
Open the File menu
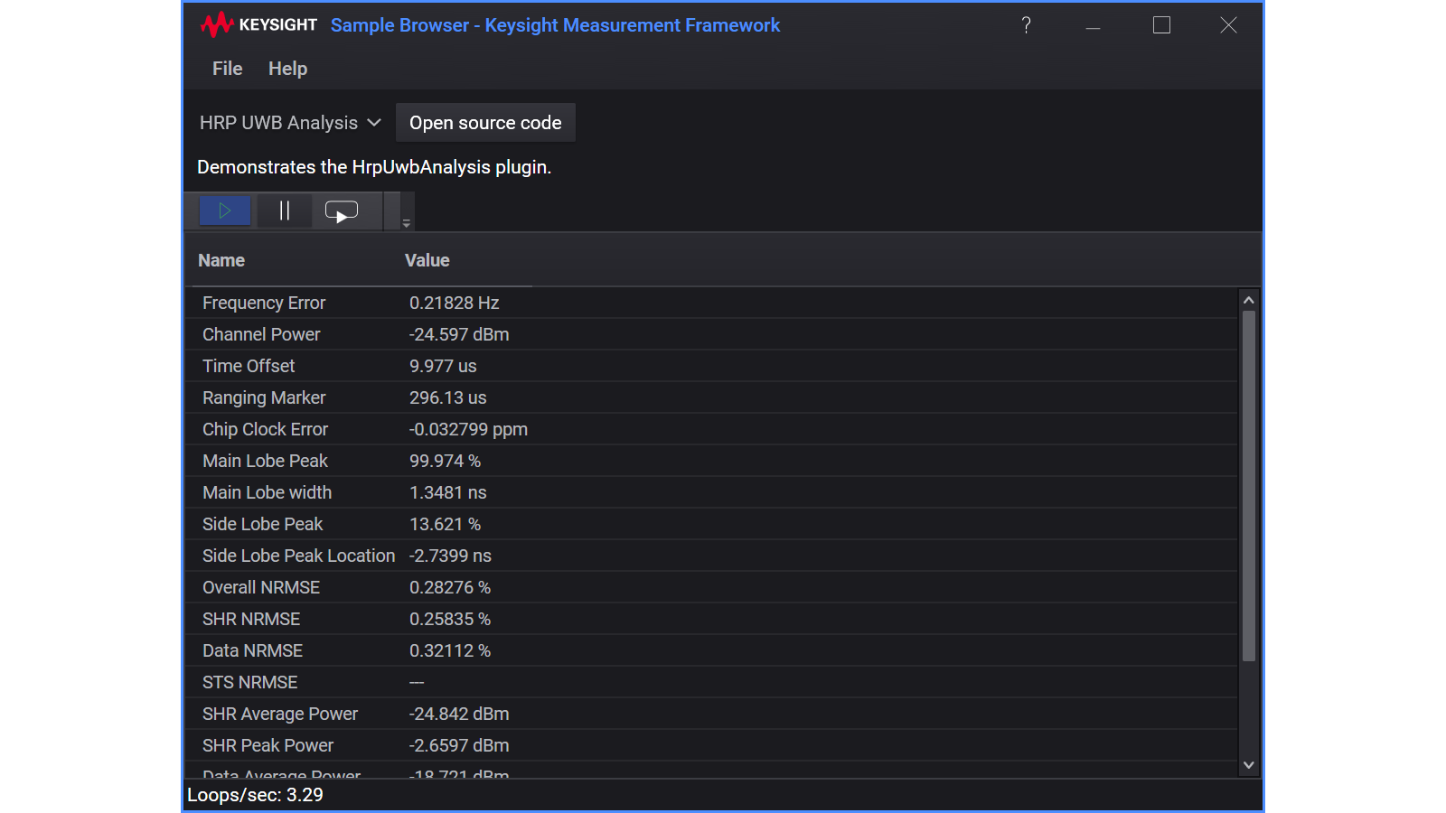pos(227,69)
